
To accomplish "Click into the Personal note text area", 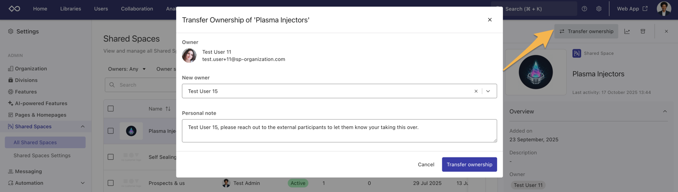I will click(x=339, y=131).
